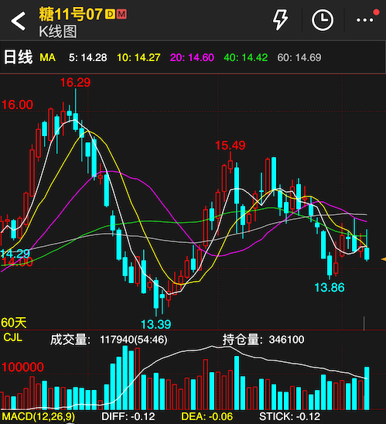Tap the 60天 range label

(x=14, y=323)
